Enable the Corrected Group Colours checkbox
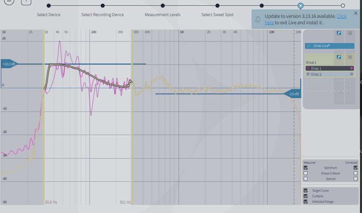This screenshot has height=213, width=362. tap(356, 173)
